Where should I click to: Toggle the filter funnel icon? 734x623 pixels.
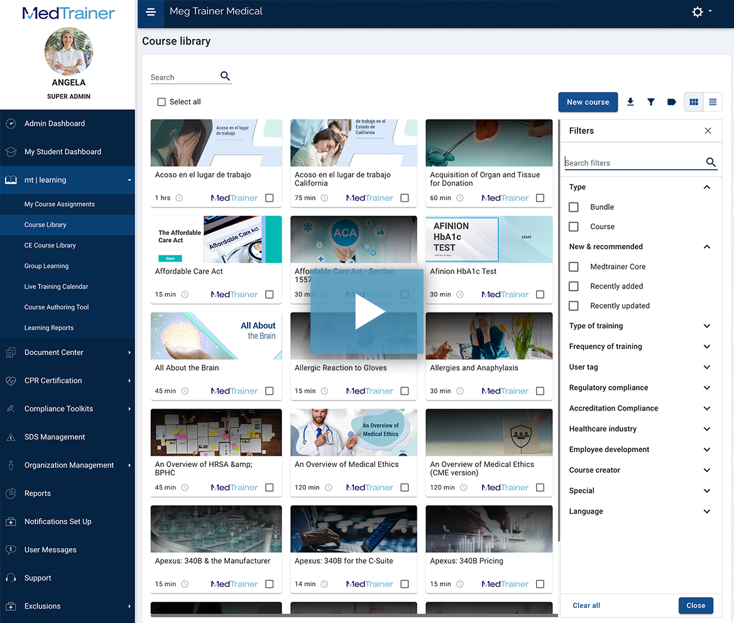click(650, 102)
